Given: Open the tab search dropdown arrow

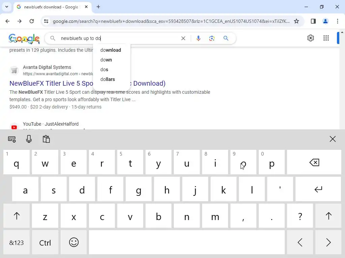Looking at the screenshot, I should pyautogui.click(x=7, y=7).
